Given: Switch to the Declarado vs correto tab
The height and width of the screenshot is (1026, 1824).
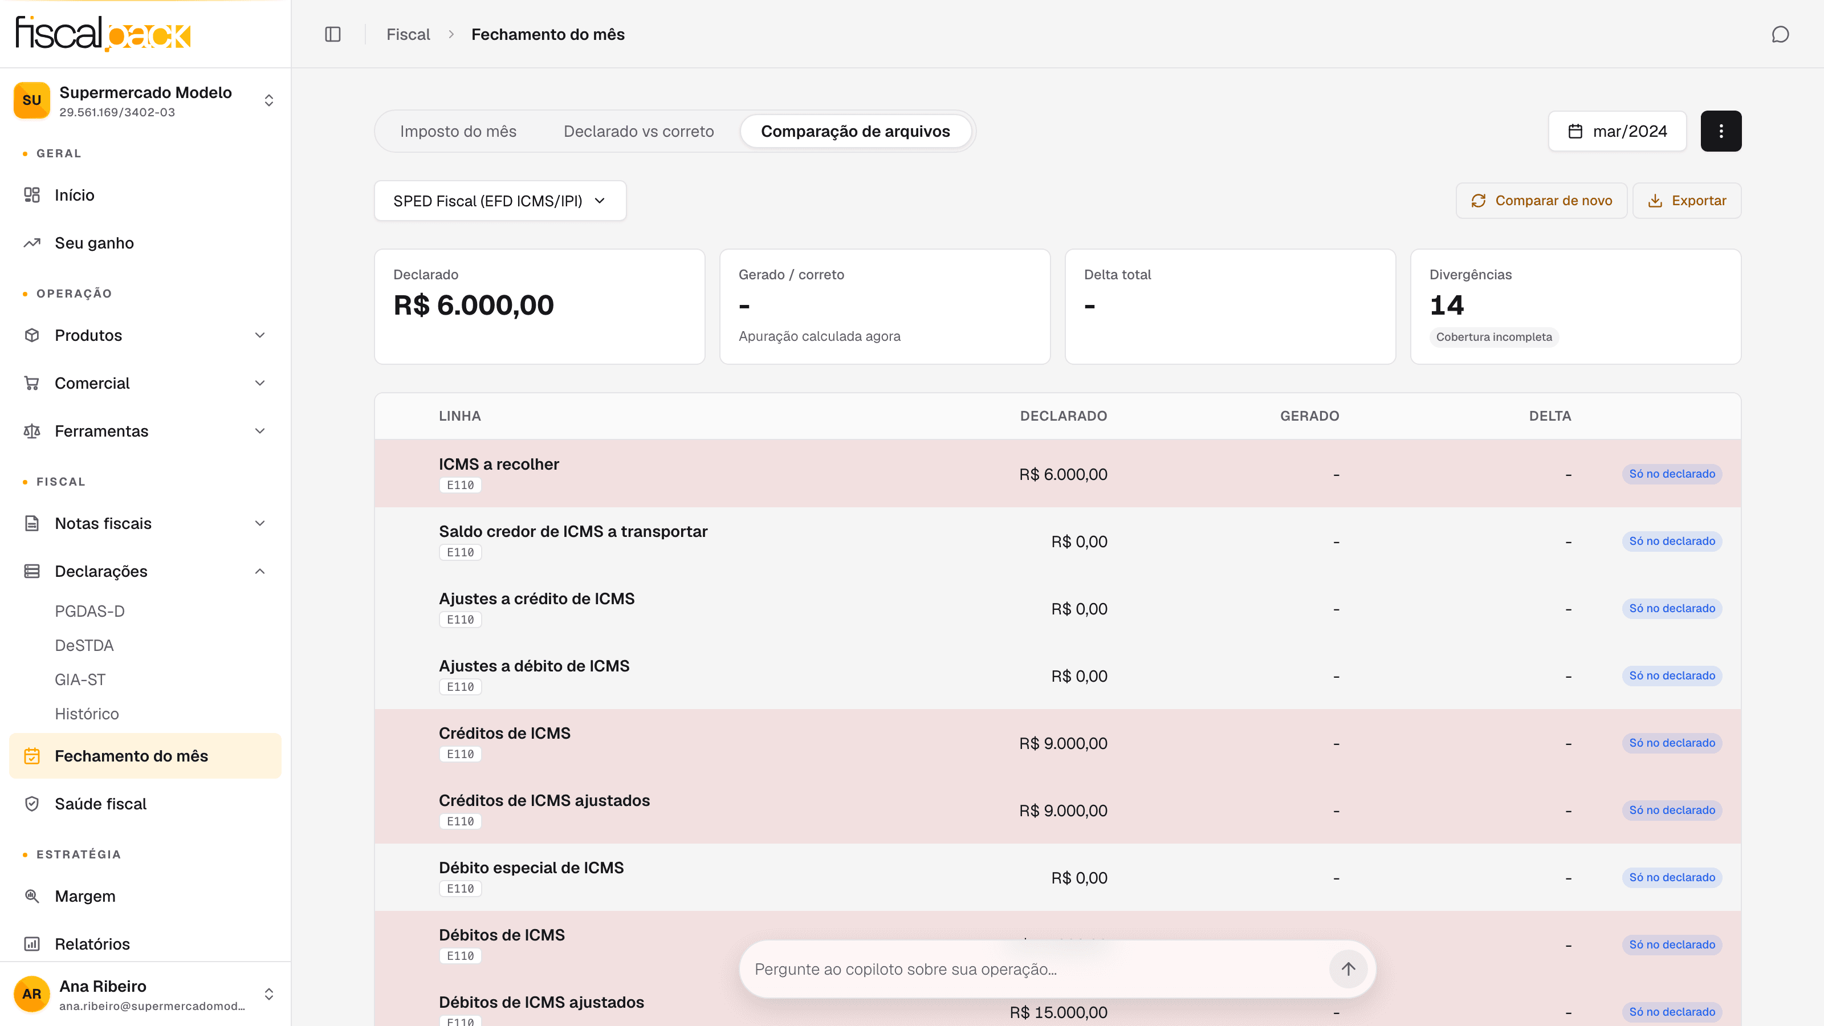Looking at the screenshot, I should coord(638,131).
